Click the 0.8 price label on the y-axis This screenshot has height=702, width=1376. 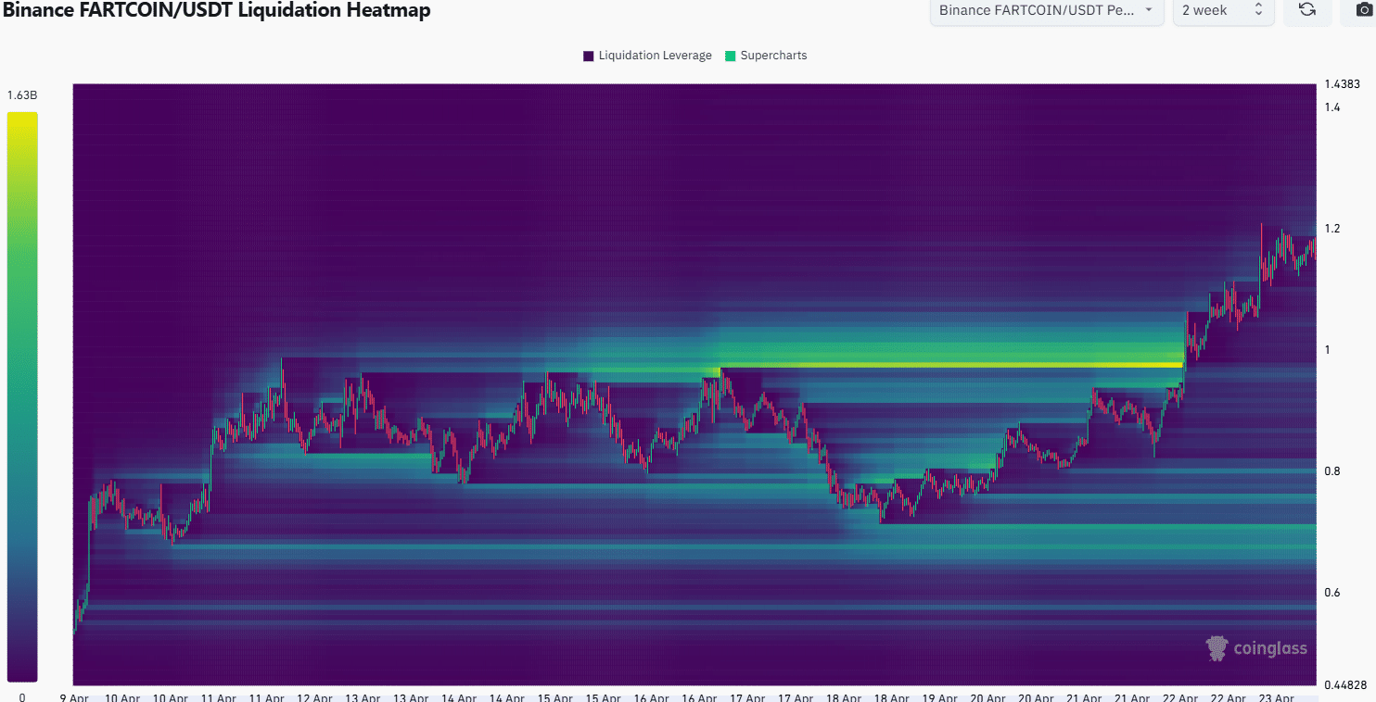(x=1331, y=471)
